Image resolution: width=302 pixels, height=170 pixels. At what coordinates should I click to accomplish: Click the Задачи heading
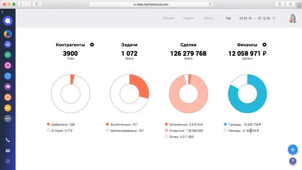(129, 45)
